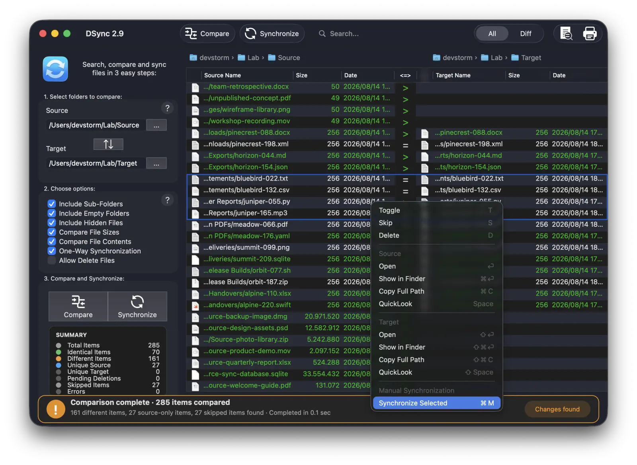Browse for Target folder
637x465 pixels.
(156, 163)
